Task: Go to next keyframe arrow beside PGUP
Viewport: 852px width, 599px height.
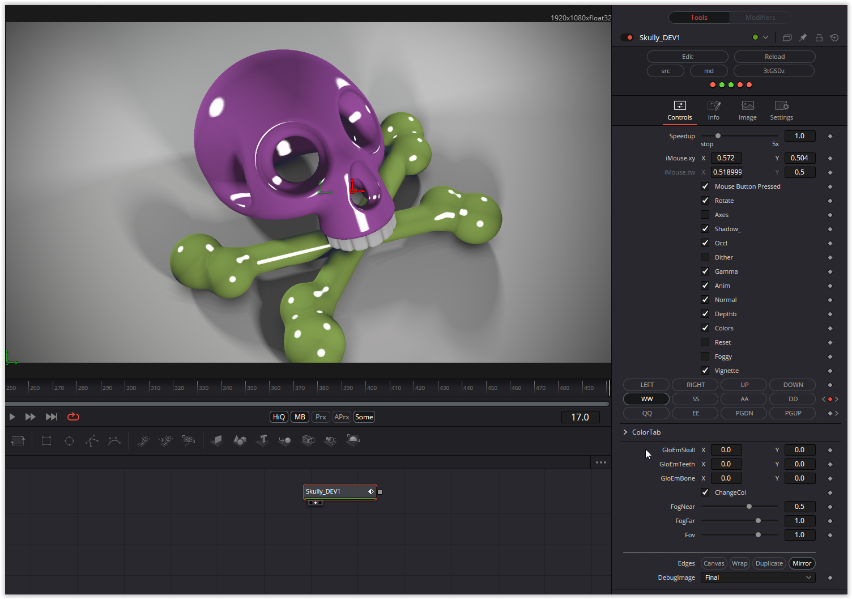Action: [836, 413]
